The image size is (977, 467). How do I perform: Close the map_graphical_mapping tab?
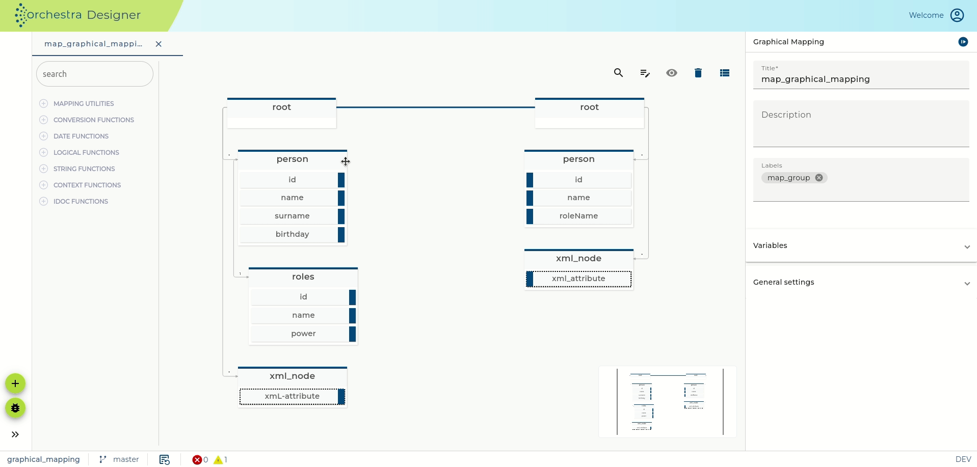(159, 44)
